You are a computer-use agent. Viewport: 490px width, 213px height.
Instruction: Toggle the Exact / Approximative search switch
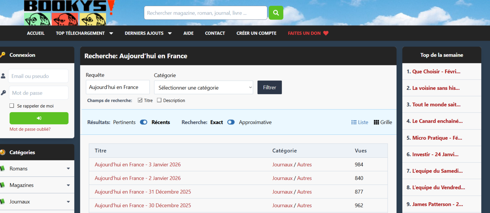tap(231, 122)
